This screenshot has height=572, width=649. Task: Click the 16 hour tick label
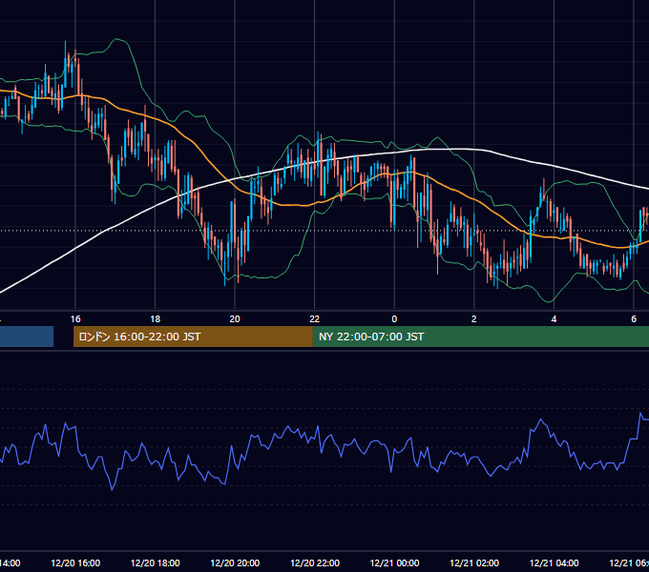coord(75,319)
